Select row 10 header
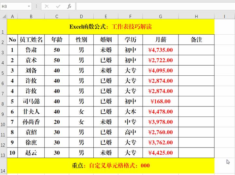Image resolution: width=235 pixels, height=175 pixels. click(3, 122)
